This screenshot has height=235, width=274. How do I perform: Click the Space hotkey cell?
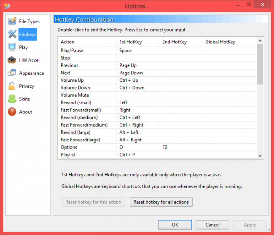tap(138, 51)
